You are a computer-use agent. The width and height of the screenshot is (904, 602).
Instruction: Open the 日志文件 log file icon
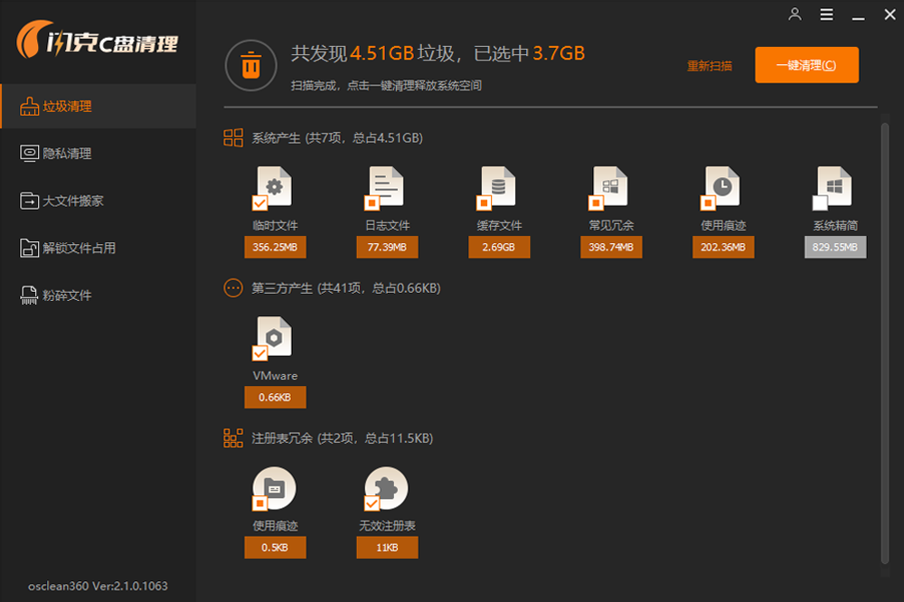point(387,187)
